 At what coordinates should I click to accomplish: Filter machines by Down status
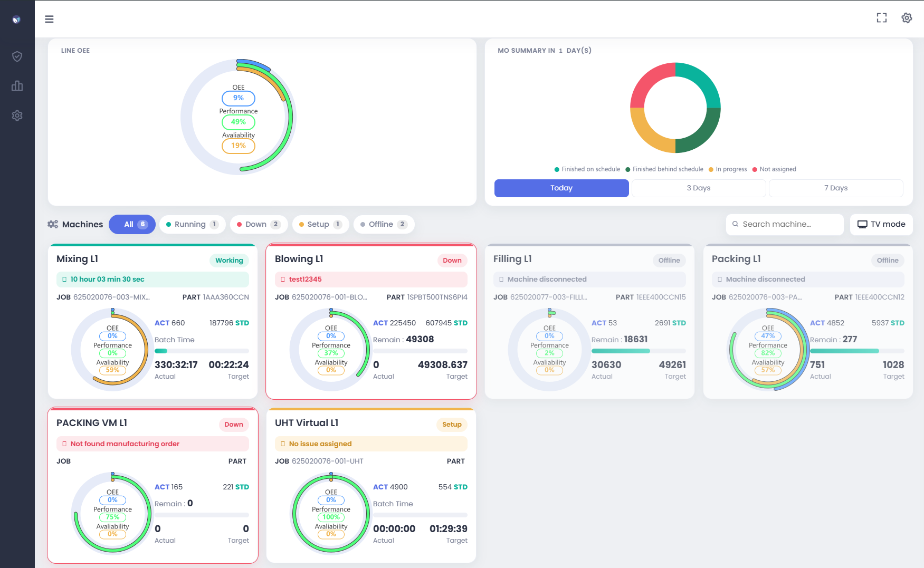tap(259, 224)
